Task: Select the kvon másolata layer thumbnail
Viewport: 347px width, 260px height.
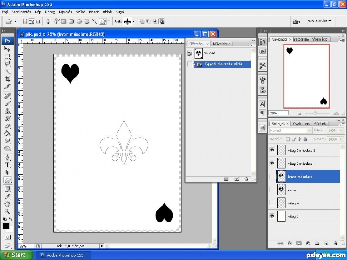Action: [x=281, y=176]
